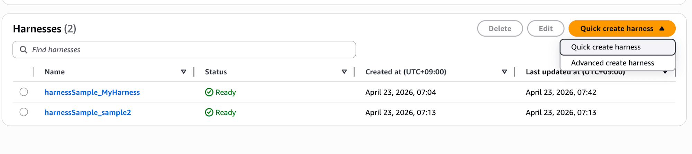This screenshot has height=154, width=692.
Task: Click the Created at (UTC+09:00) column header
Action: [406, 72]
